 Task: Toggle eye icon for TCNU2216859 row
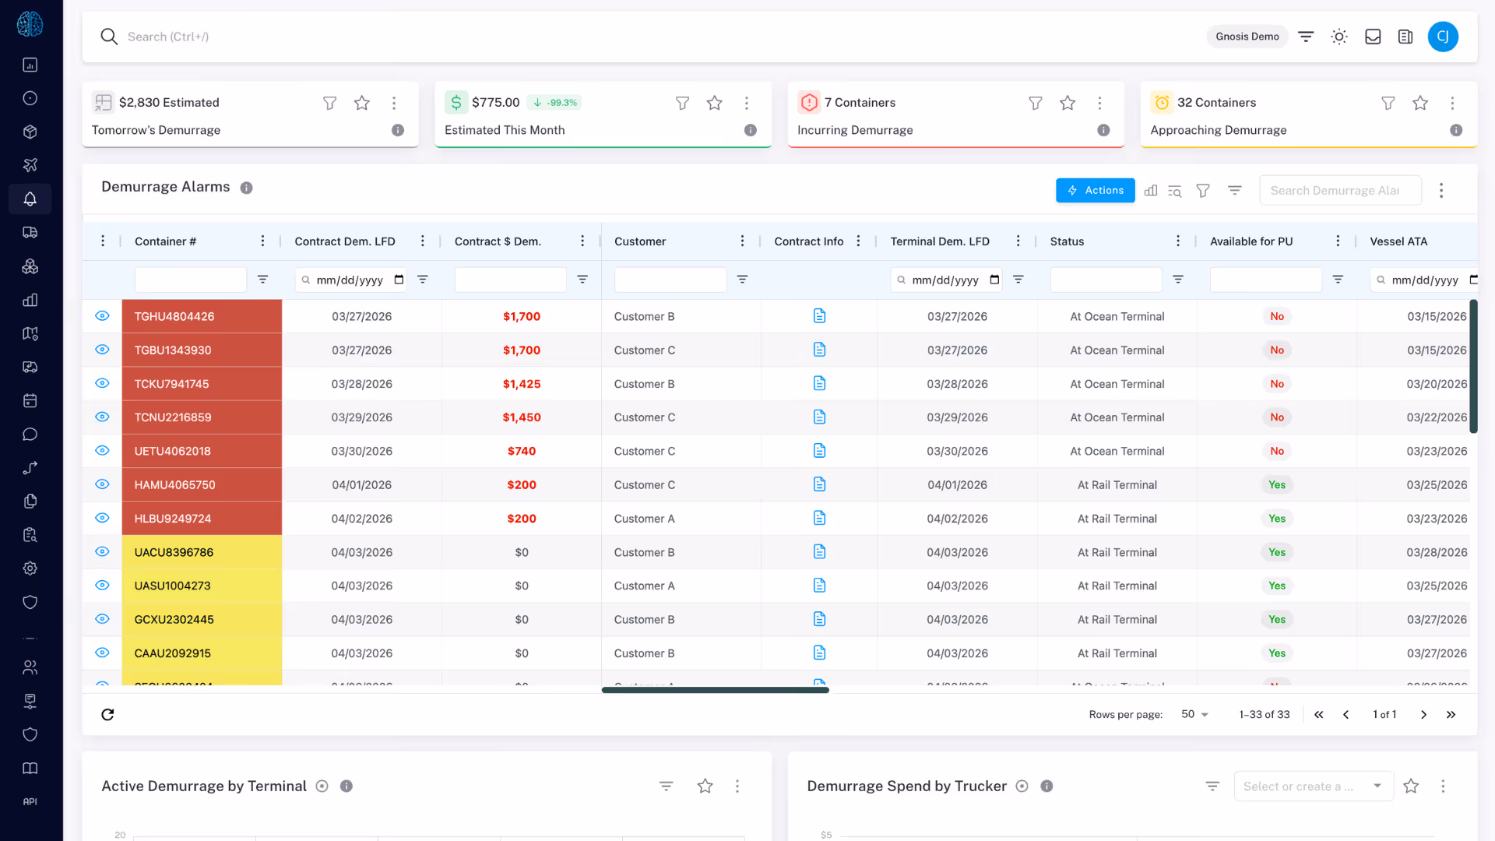coord(102,417)
